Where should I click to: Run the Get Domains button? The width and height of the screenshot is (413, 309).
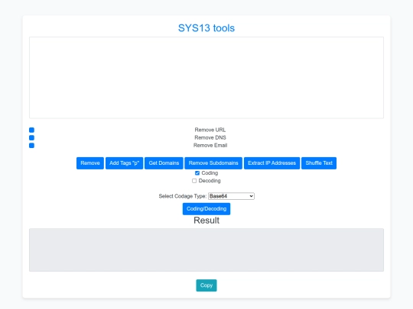(x=164, y=163)
